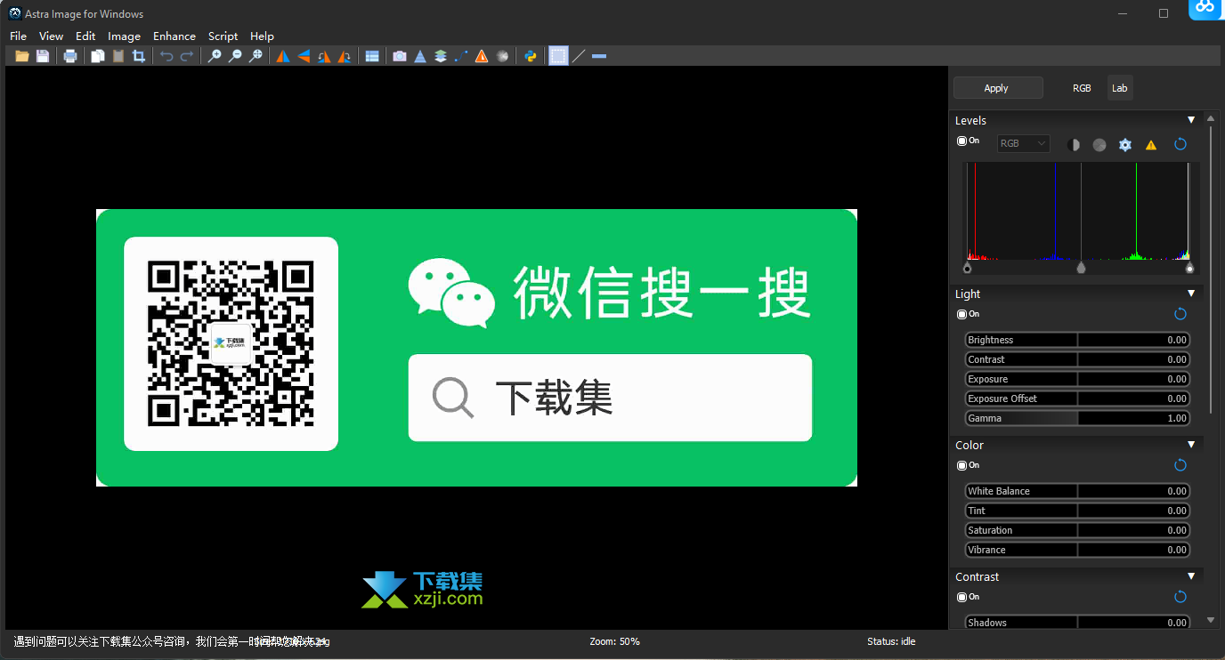
Task: Click the orange warning triangle toolbar icon
Action: [482, 56]
